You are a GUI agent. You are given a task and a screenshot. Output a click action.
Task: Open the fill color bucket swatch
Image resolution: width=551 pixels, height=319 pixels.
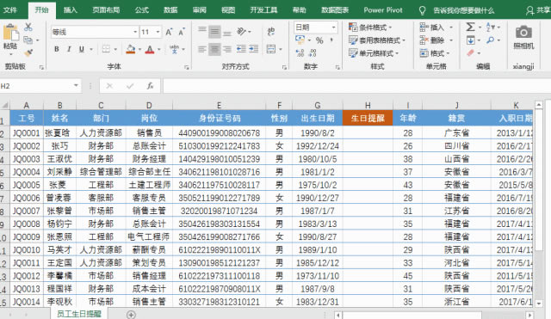pyautogui.click(x=130, y=49)
